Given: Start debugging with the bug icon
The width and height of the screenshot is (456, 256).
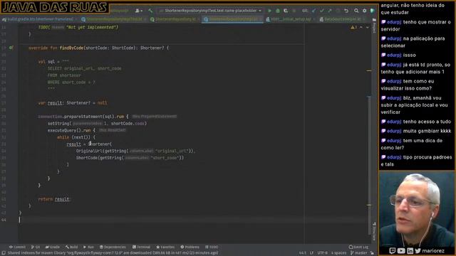Looking at the screenshot, I should point(278,11).
